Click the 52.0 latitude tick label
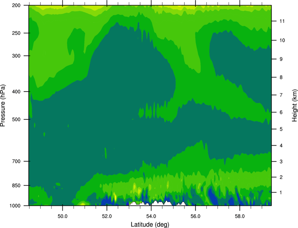 click(x=107, y=216)
